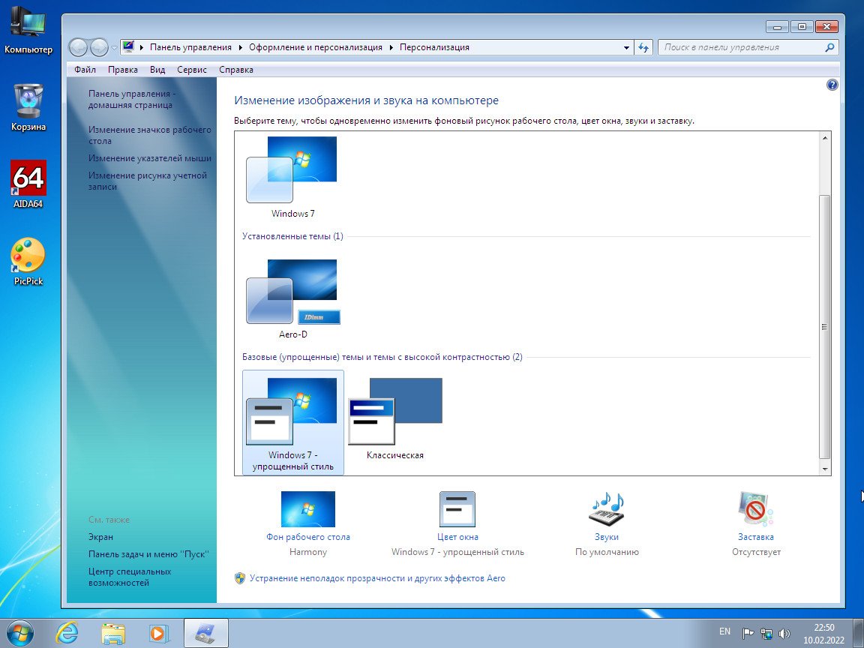
Task: Open the Экран link in See also
Action: click(100, 537)
